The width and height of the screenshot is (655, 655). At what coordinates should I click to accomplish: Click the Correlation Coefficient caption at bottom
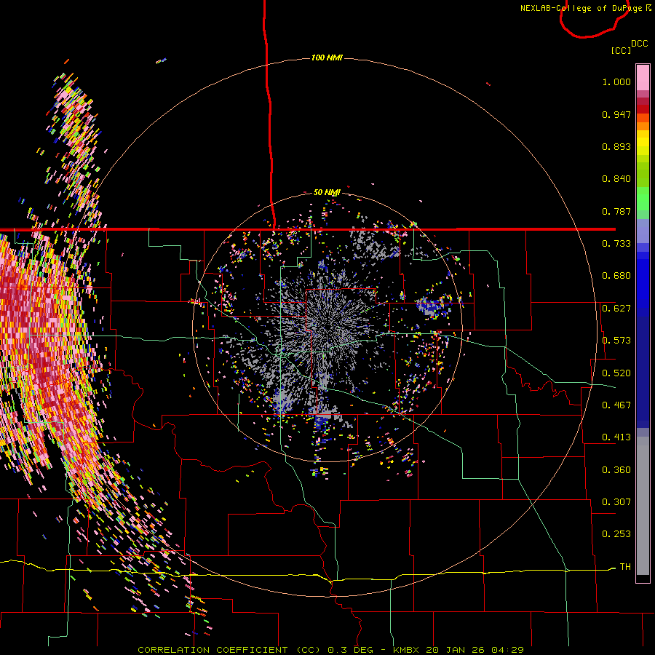pos(330,650)
